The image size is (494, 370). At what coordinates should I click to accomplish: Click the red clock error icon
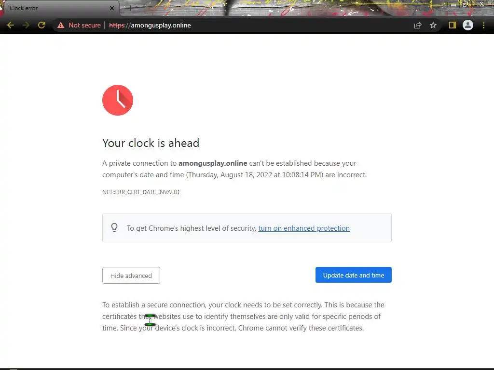(118, 100)
